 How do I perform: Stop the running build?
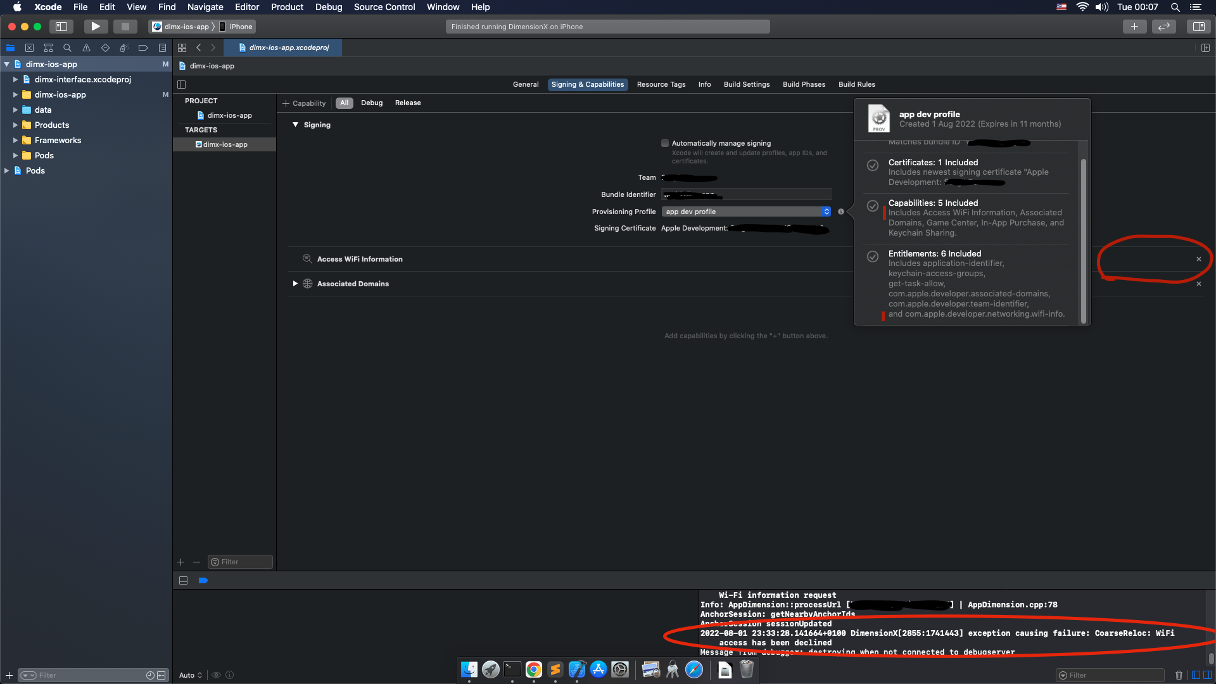coord(125,27)
